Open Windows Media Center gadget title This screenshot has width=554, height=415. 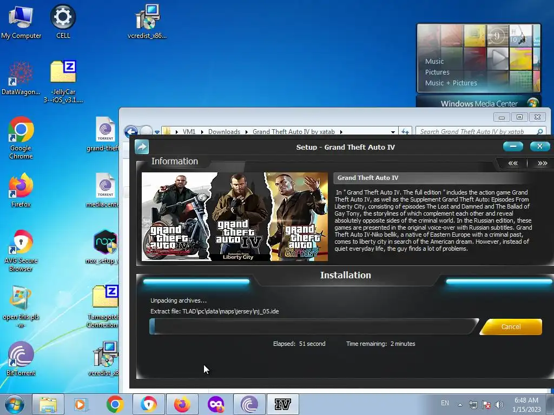pos(479,103)
